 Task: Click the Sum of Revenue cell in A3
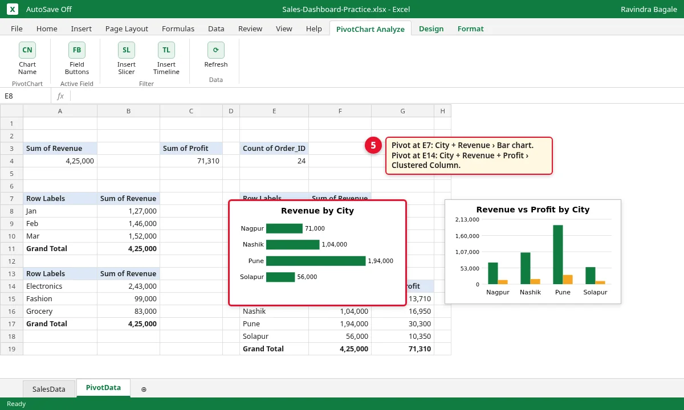click(60, 149)
